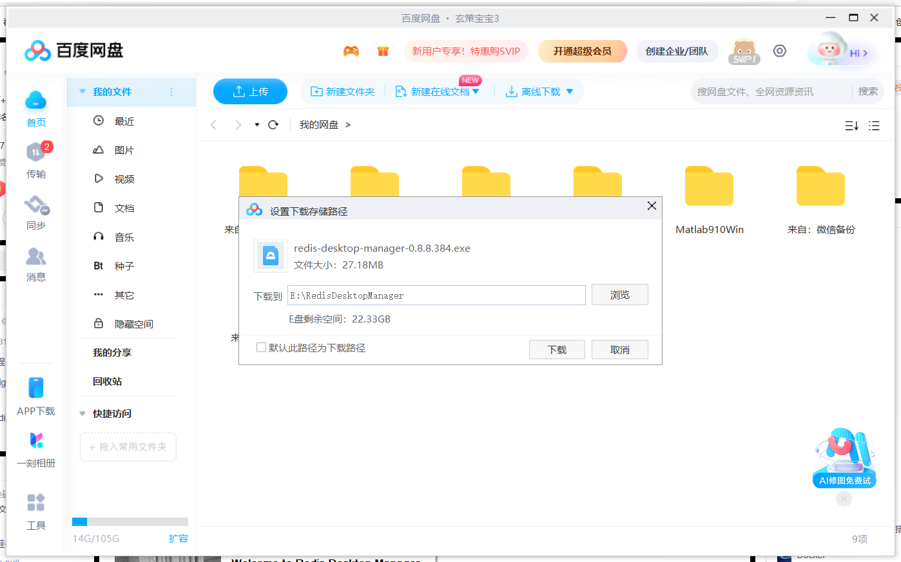Click the gift box icon in header
Screen dimensions: 901x562
point(383,52)
